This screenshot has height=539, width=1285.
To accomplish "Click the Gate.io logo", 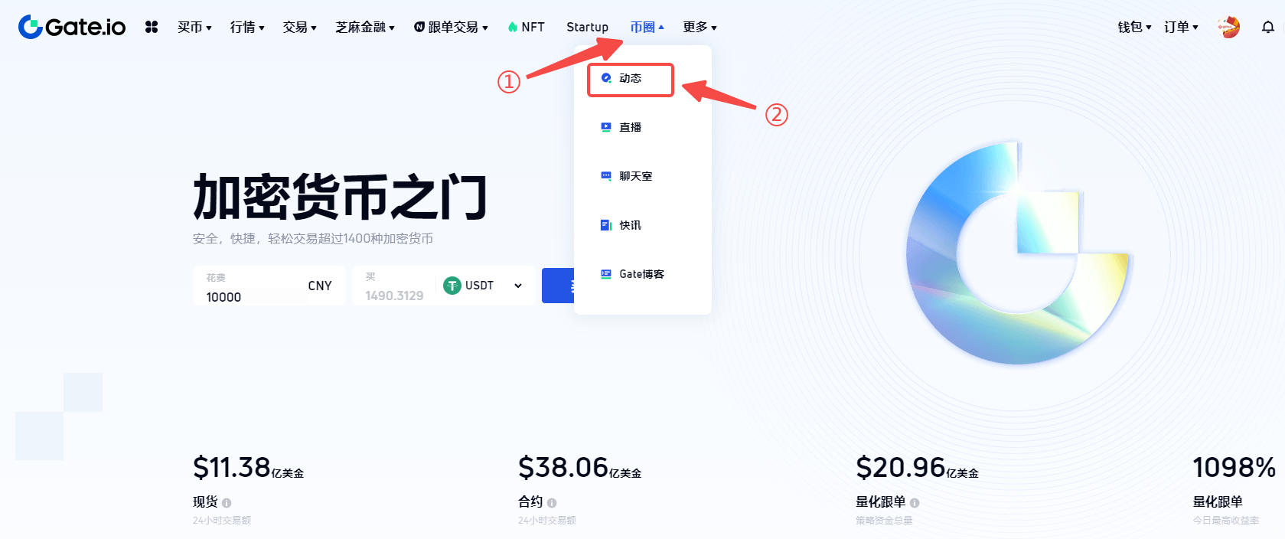I will tap(72, 27).
